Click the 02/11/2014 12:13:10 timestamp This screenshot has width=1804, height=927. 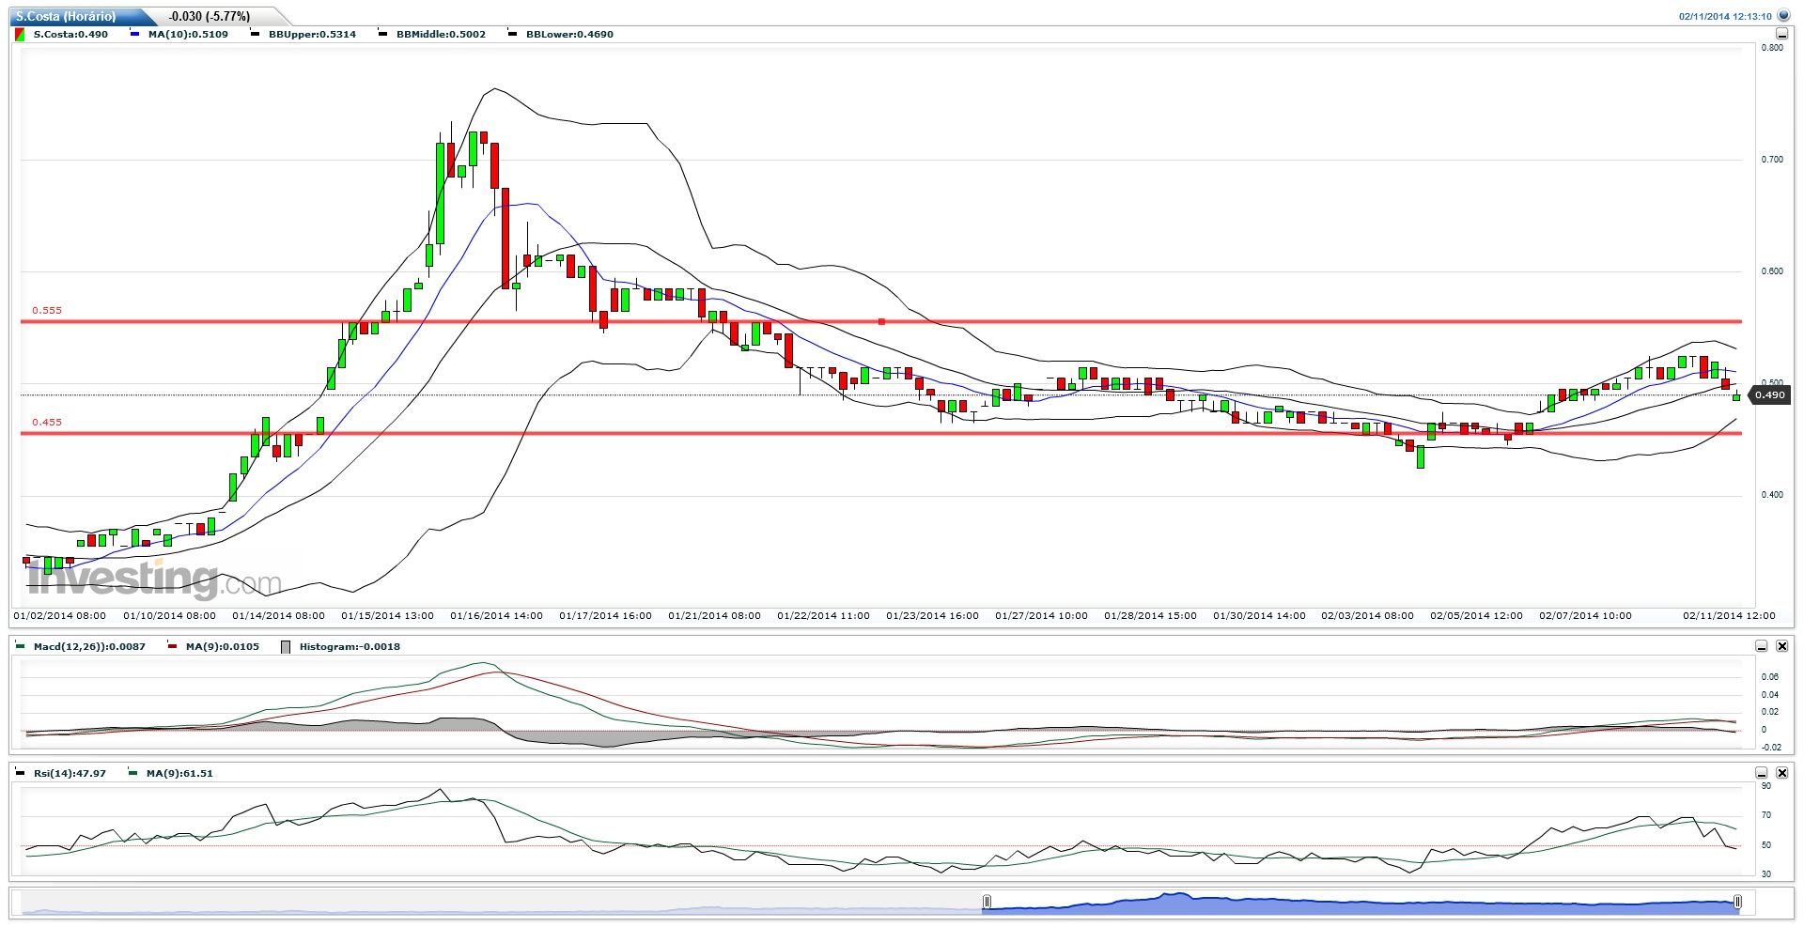pos(1725,16)
